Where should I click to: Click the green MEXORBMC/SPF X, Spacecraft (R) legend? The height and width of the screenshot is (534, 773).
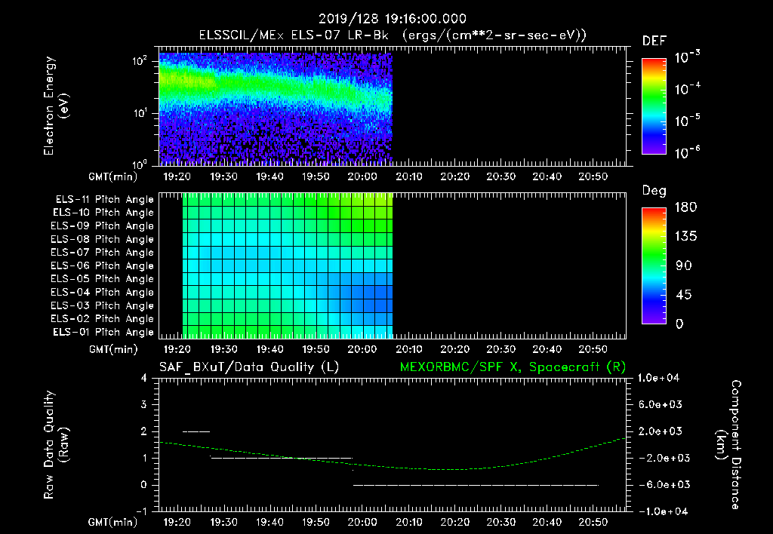click(x=513, y=367)
